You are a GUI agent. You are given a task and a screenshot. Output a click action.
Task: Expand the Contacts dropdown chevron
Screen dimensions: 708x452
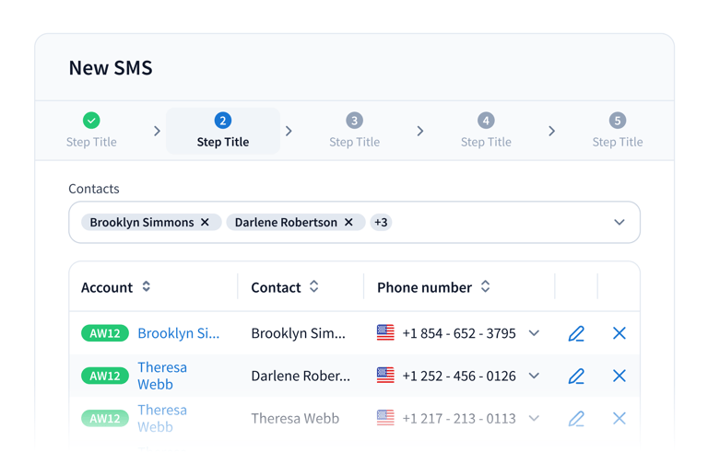[x=619, y=222]
